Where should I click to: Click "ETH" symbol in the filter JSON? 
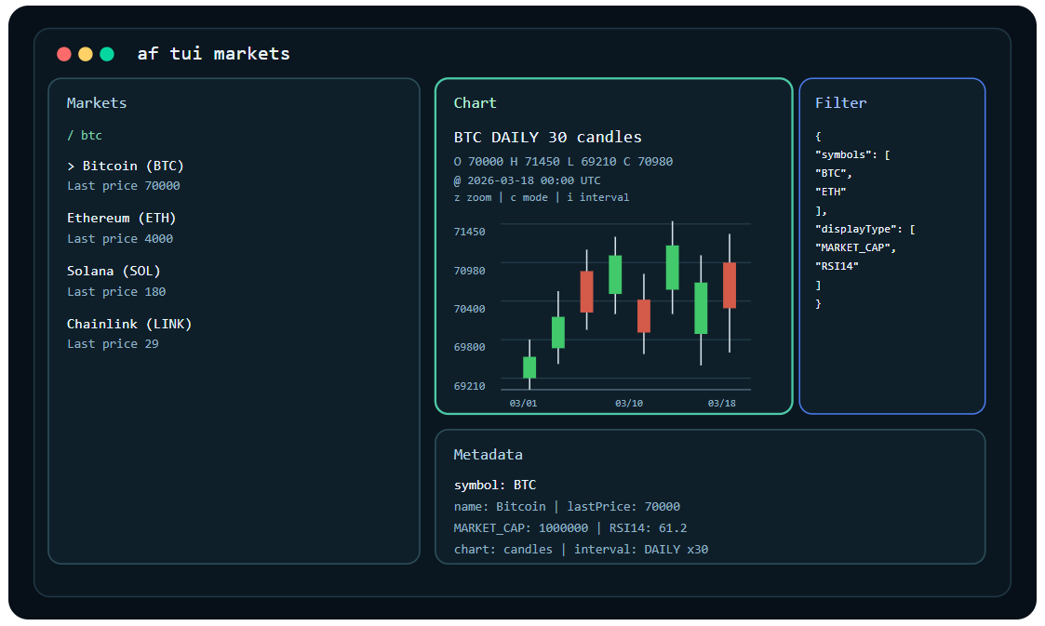pos(831,192)
